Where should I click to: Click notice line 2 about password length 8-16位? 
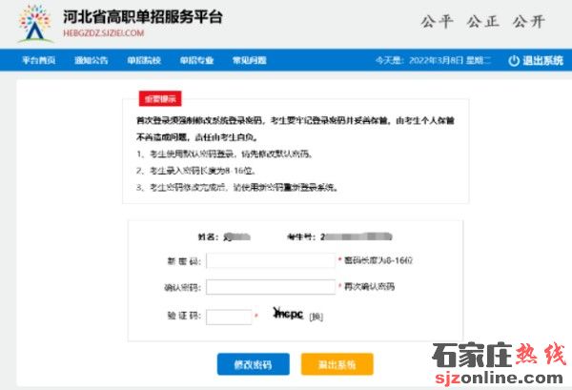pyautogui.click(x=195, y=171)
